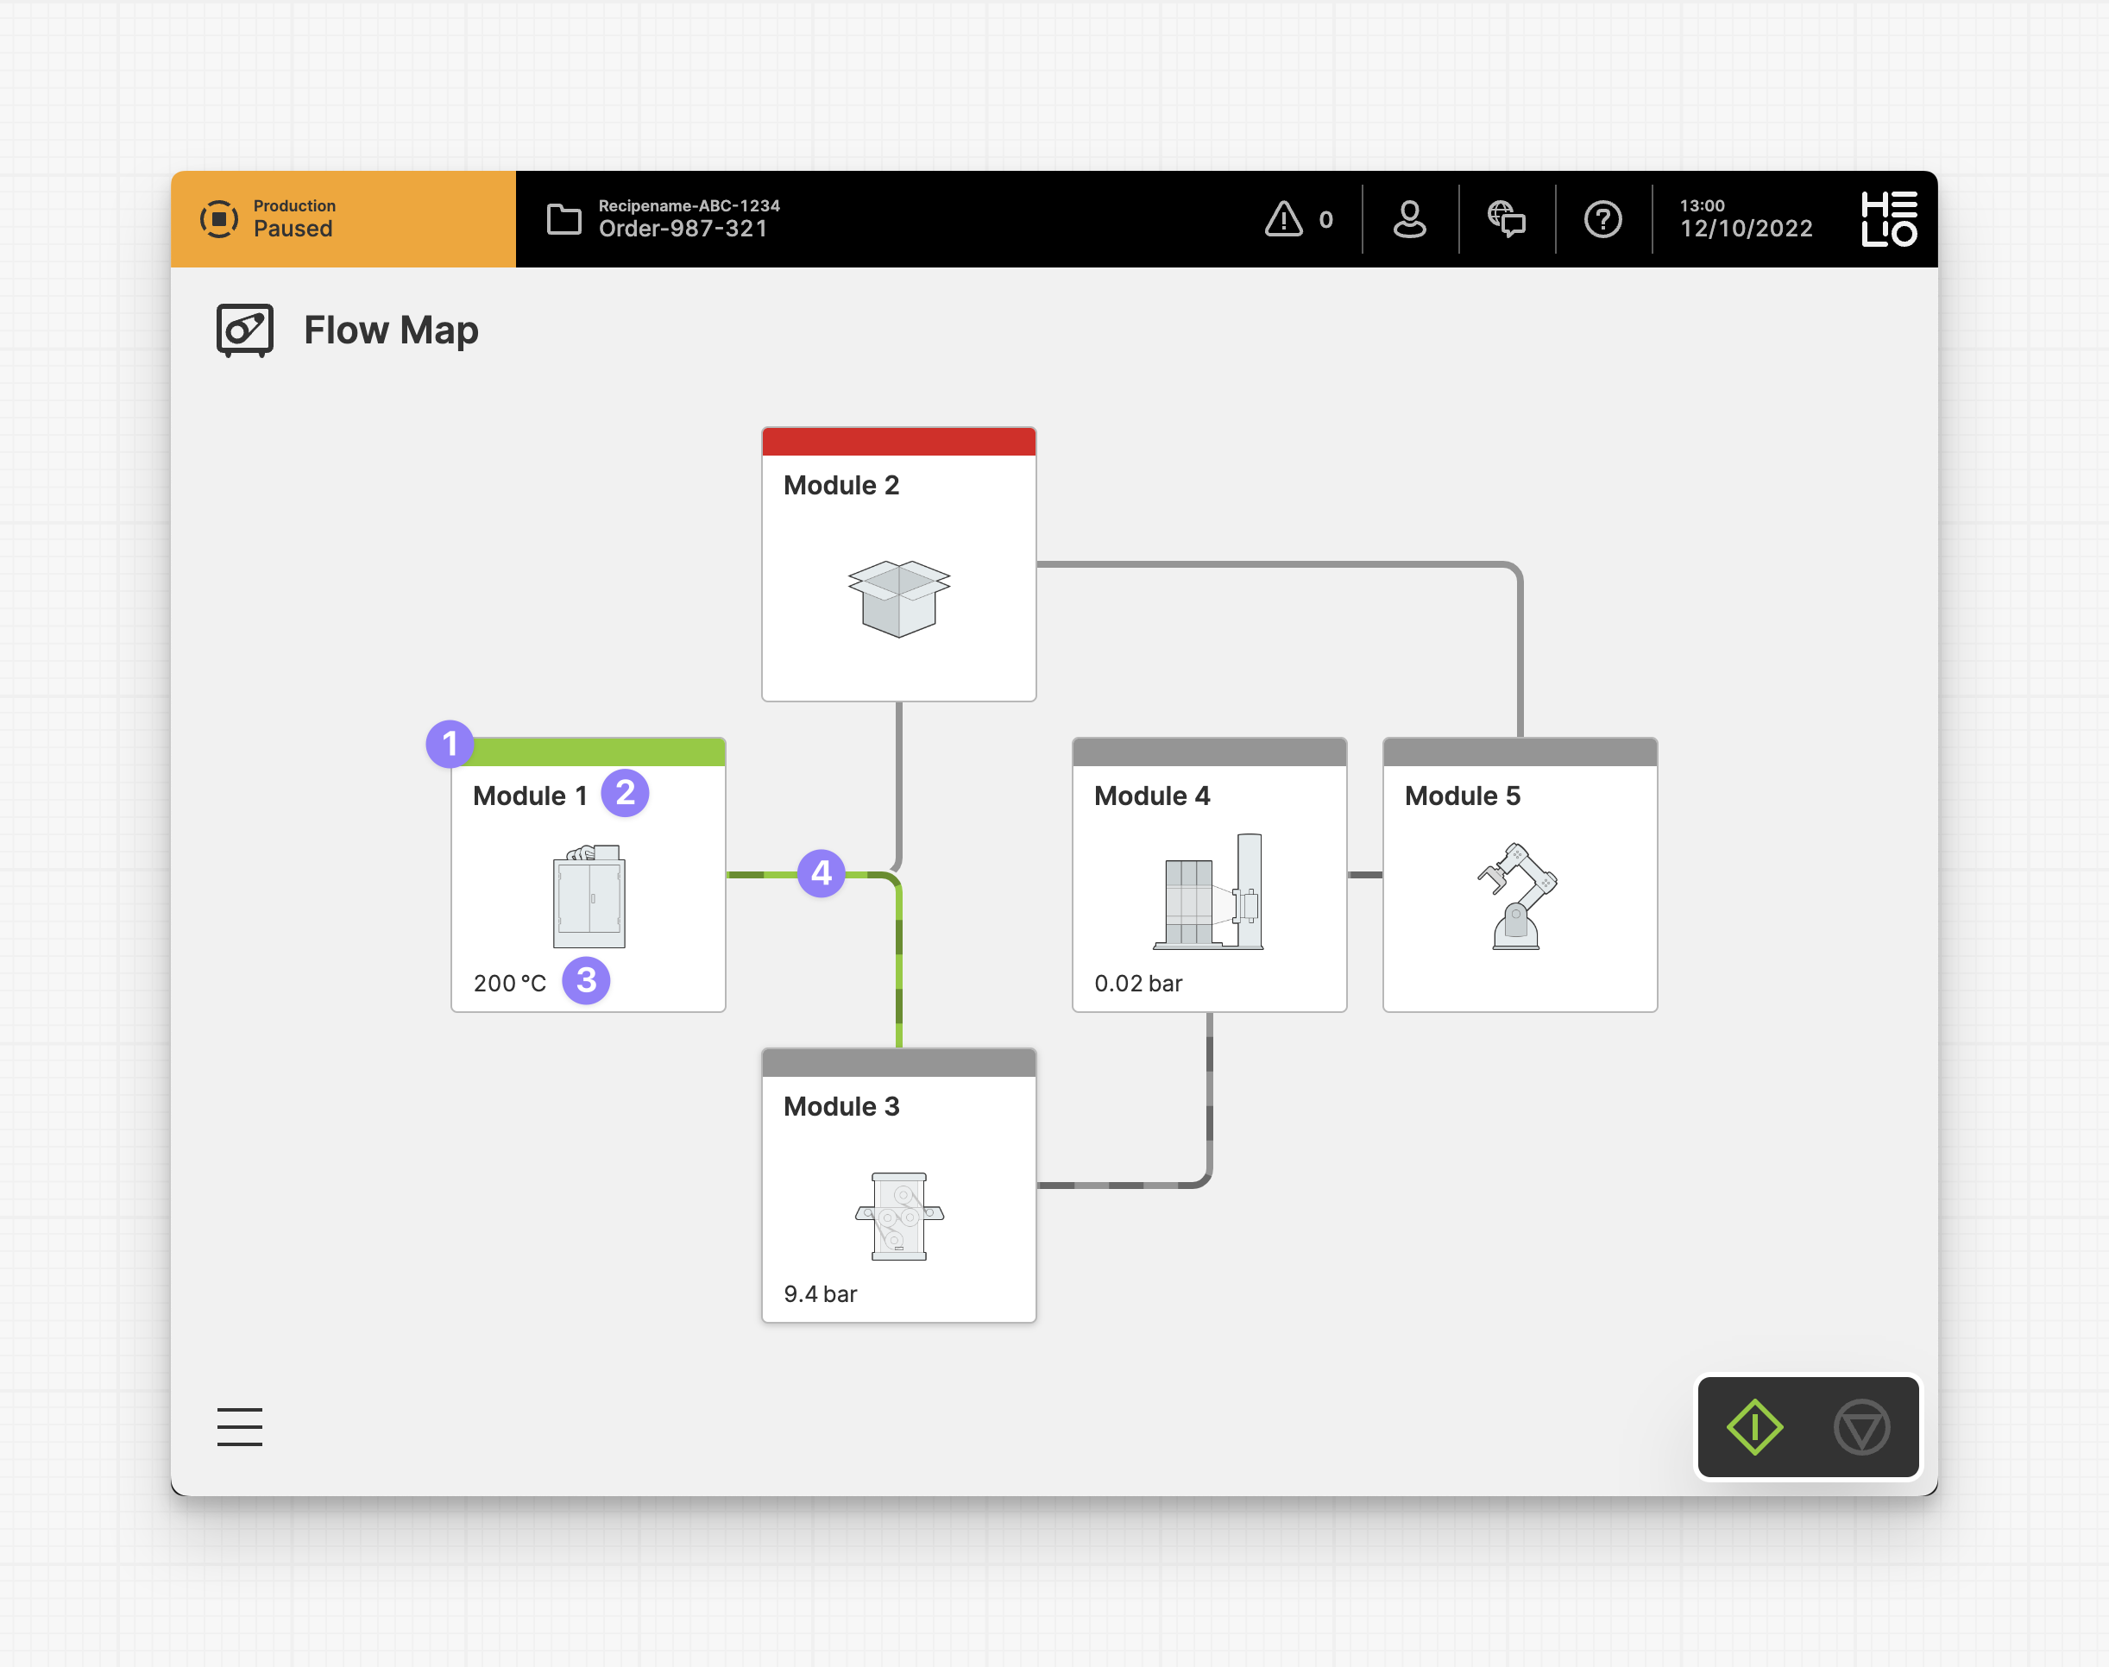The image size is (2109, 1667).
Task: Open the language chat globe icon
Action: tap(1506, 218)
